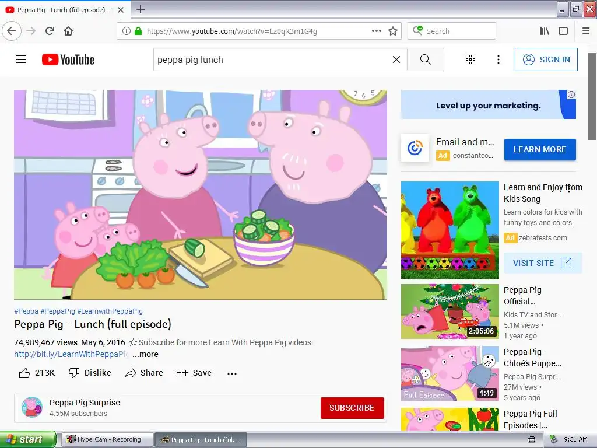Image resolution: width=597 pixels, height=448 pixels.
Task: Click the #Peppa hashtag
Action: [x=26, y=311]
